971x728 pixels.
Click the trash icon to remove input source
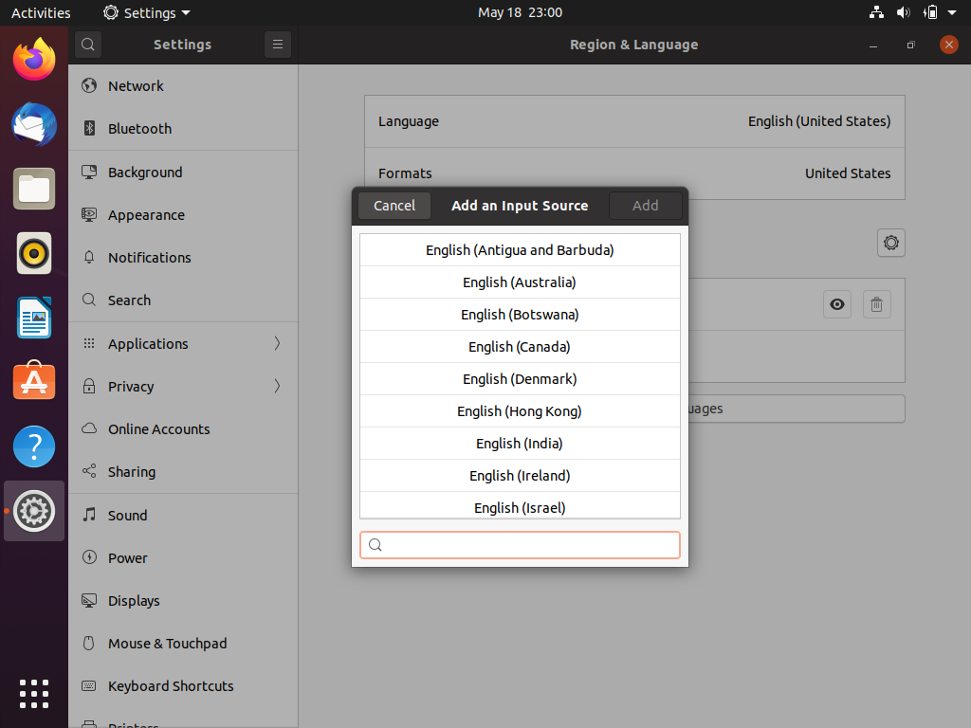point(876,304)
